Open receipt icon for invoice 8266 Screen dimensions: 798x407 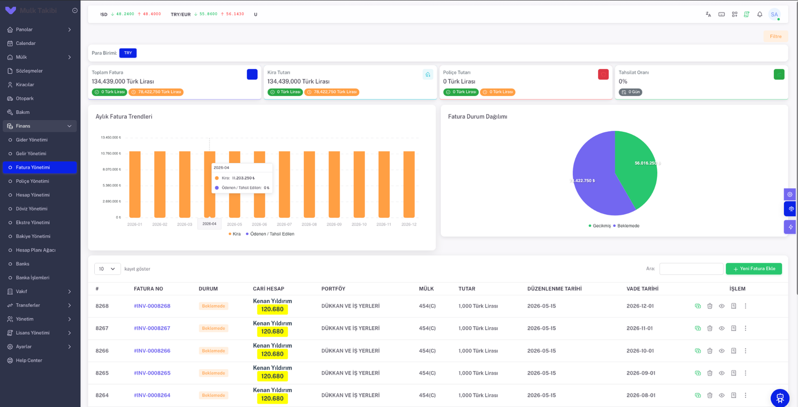tap(734, 351)
